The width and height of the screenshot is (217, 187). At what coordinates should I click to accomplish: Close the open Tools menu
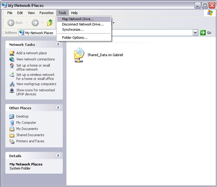(63, 13)
